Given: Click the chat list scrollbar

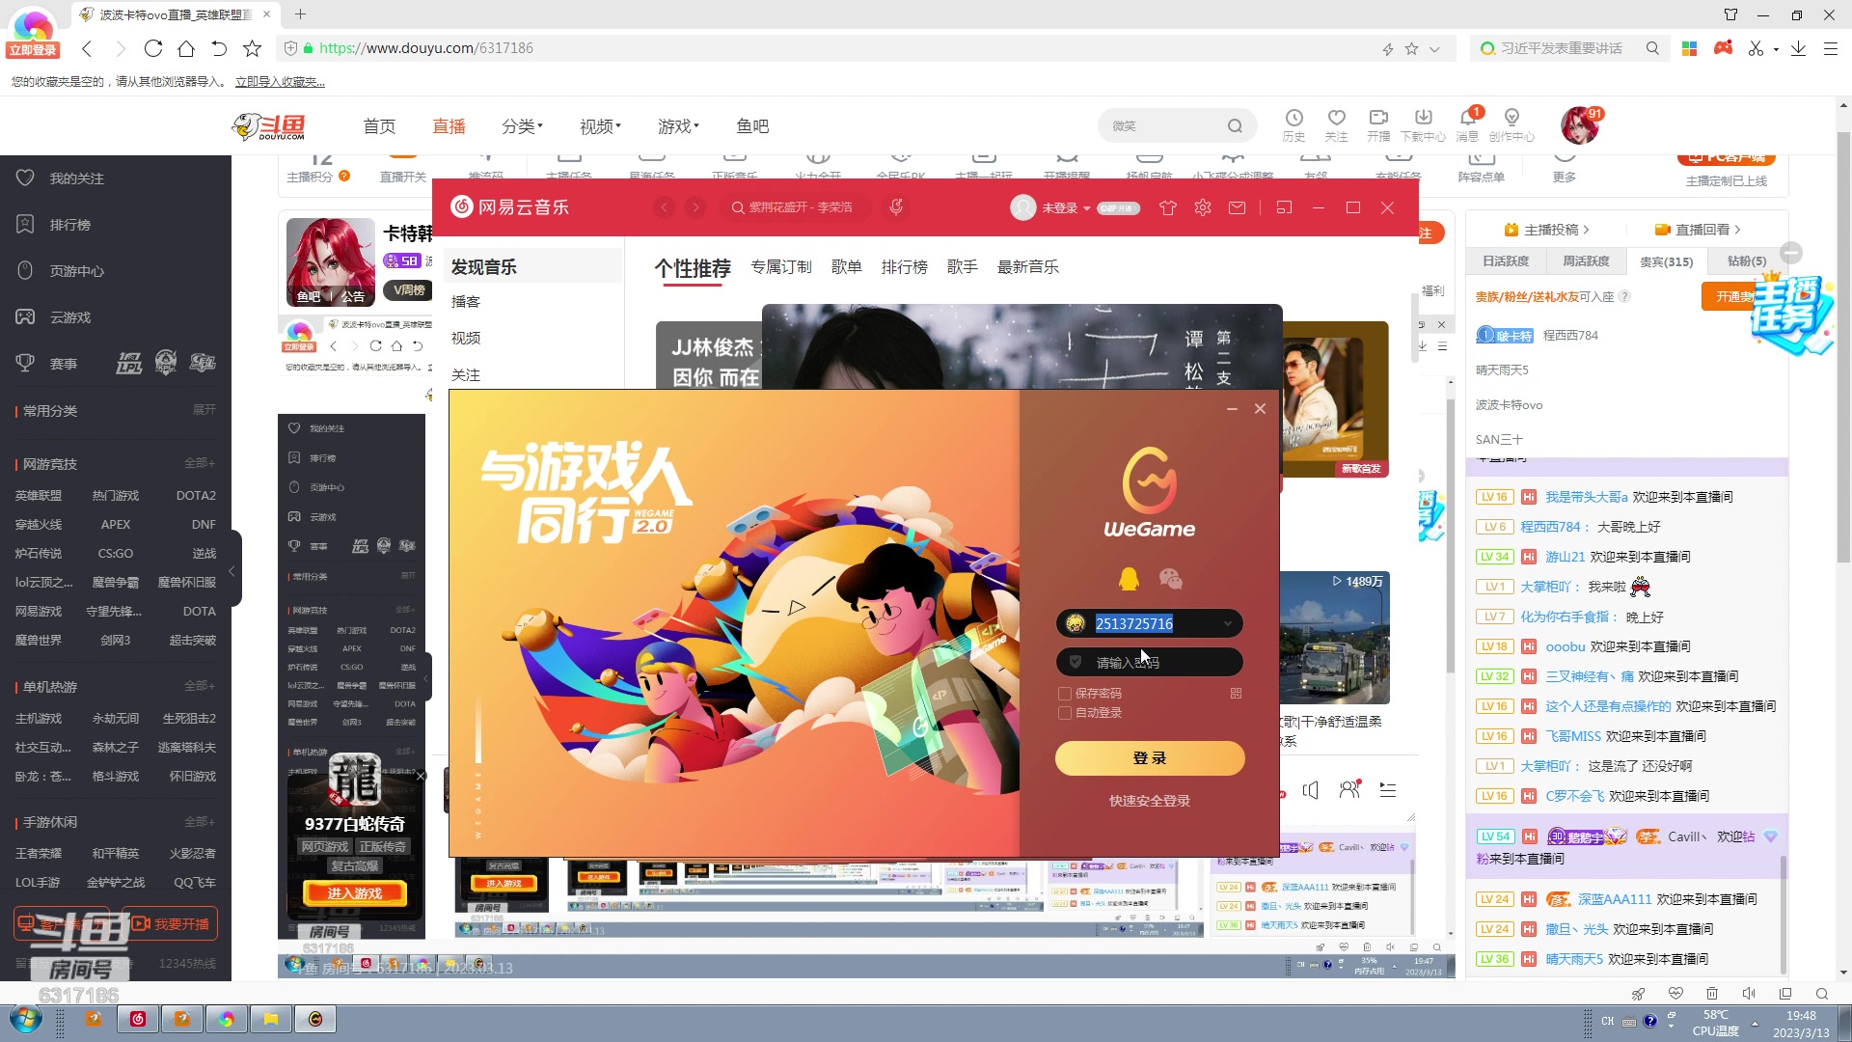Looking at the screenshot, I should click(1784, 914).
